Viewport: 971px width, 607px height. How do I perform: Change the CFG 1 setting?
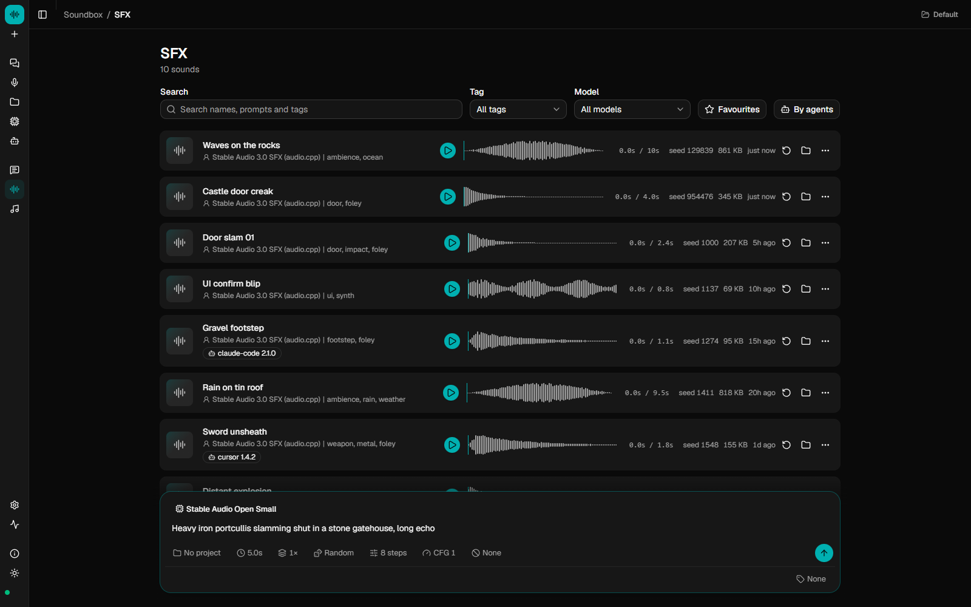point(439,553)
